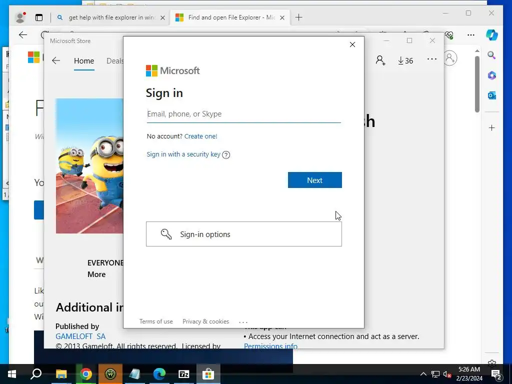Focus the Email, phone, or Skype field
The image size is (512, 384).
click(244, 114)
